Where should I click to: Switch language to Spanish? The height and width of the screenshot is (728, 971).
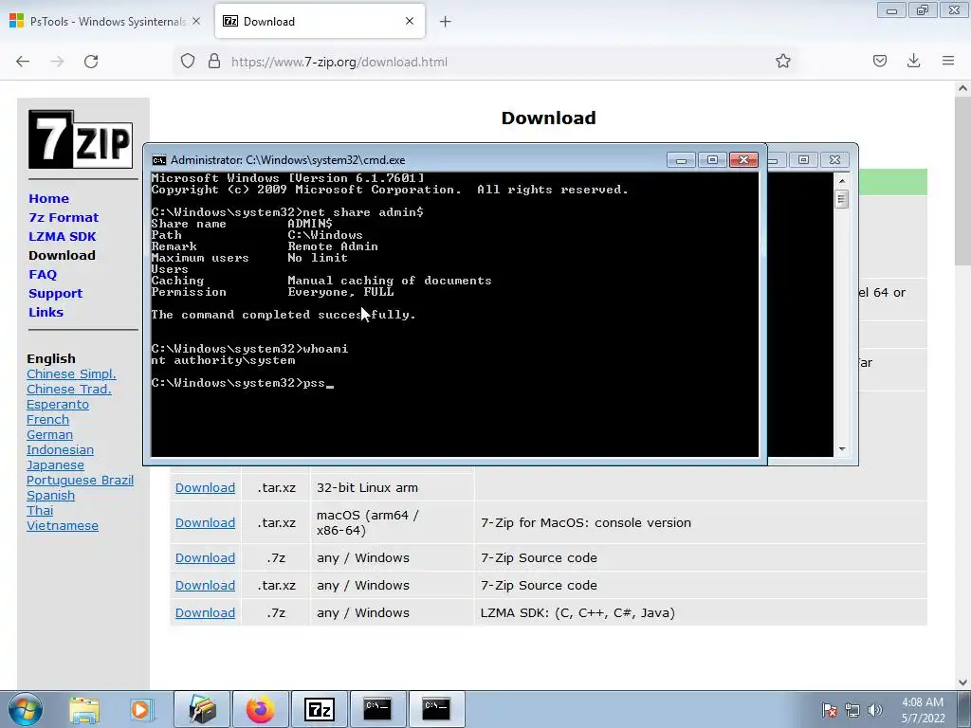(51, 495)
